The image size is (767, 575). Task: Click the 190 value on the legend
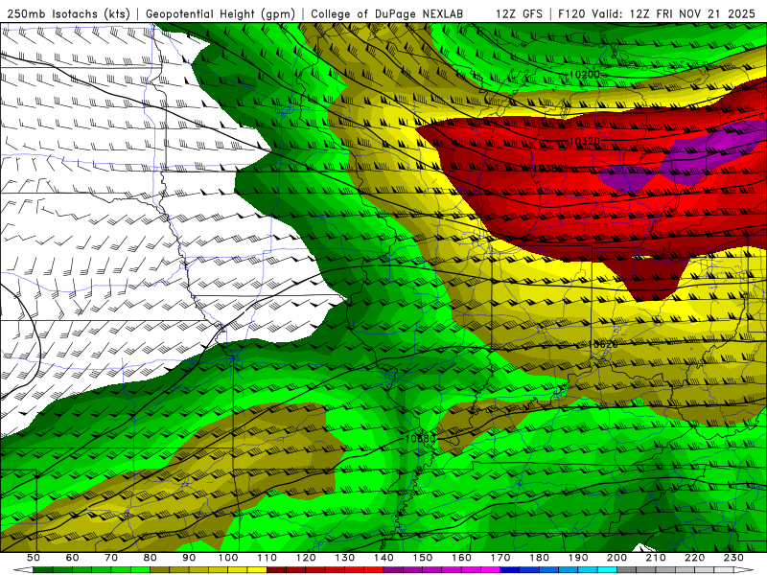coord(578,558)
